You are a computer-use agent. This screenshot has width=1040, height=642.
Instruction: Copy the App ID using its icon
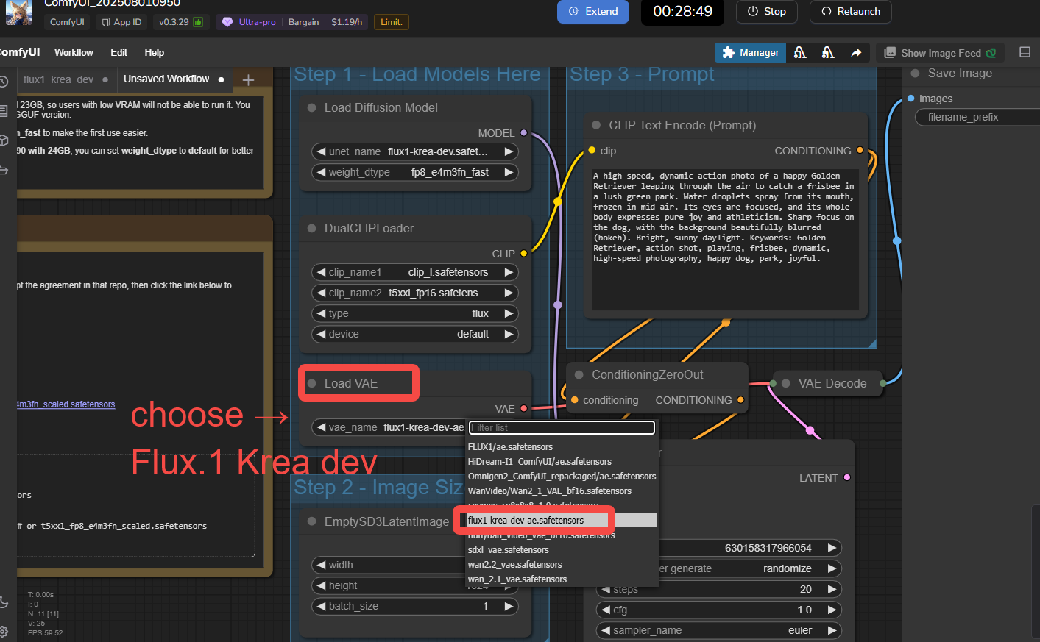106,22
